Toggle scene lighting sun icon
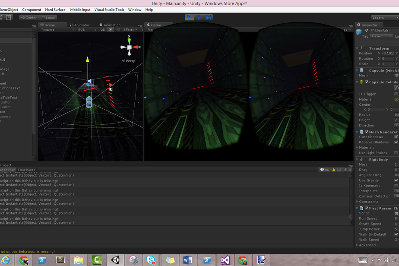 (111, 30)
